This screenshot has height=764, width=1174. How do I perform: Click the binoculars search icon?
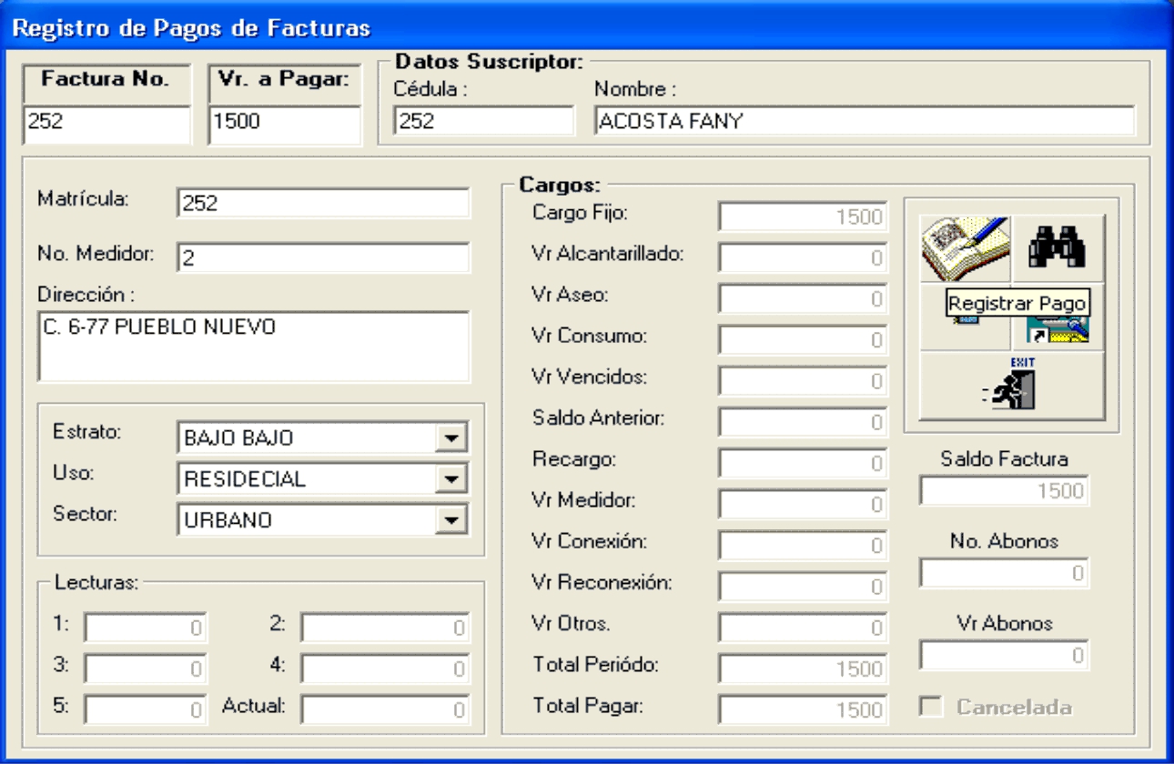pyautogui.click(x=1058, y=248)
